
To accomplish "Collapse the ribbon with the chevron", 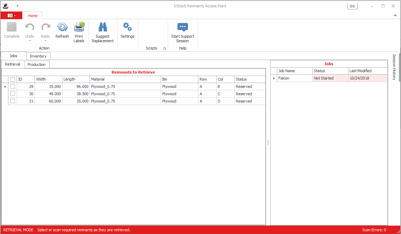I will pyautogui.click(x=395, y=16).
